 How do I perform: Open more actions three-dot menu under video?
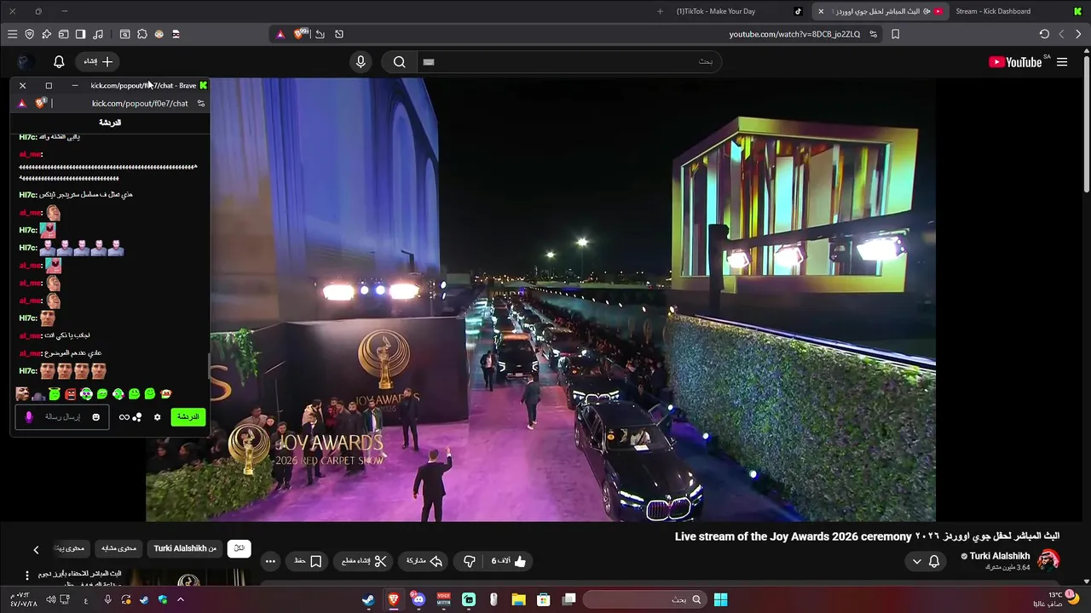(x=270, y=561)
